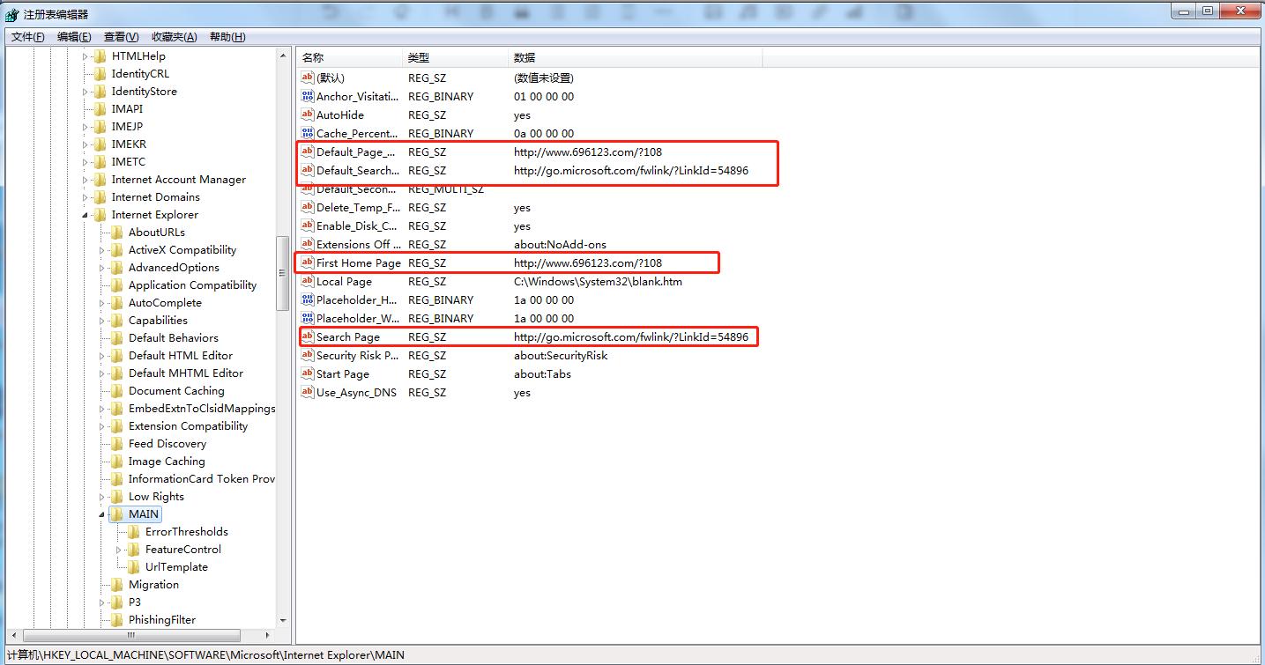
Task: Expand the Low Rights key
Action: click(x=102, y=497)
